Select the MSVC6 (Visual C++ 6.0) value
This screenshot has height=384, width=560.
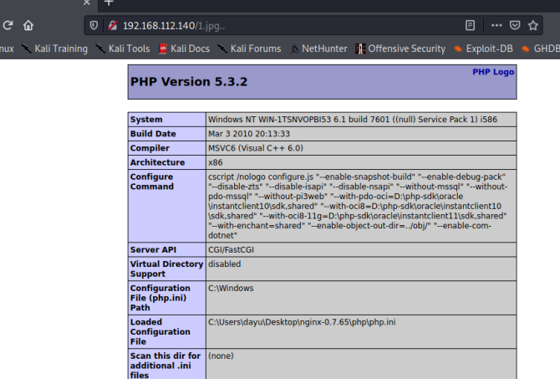point(256,148)
